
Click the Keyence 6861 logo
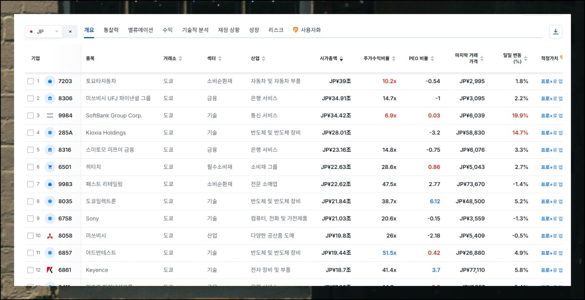[50, 270]
